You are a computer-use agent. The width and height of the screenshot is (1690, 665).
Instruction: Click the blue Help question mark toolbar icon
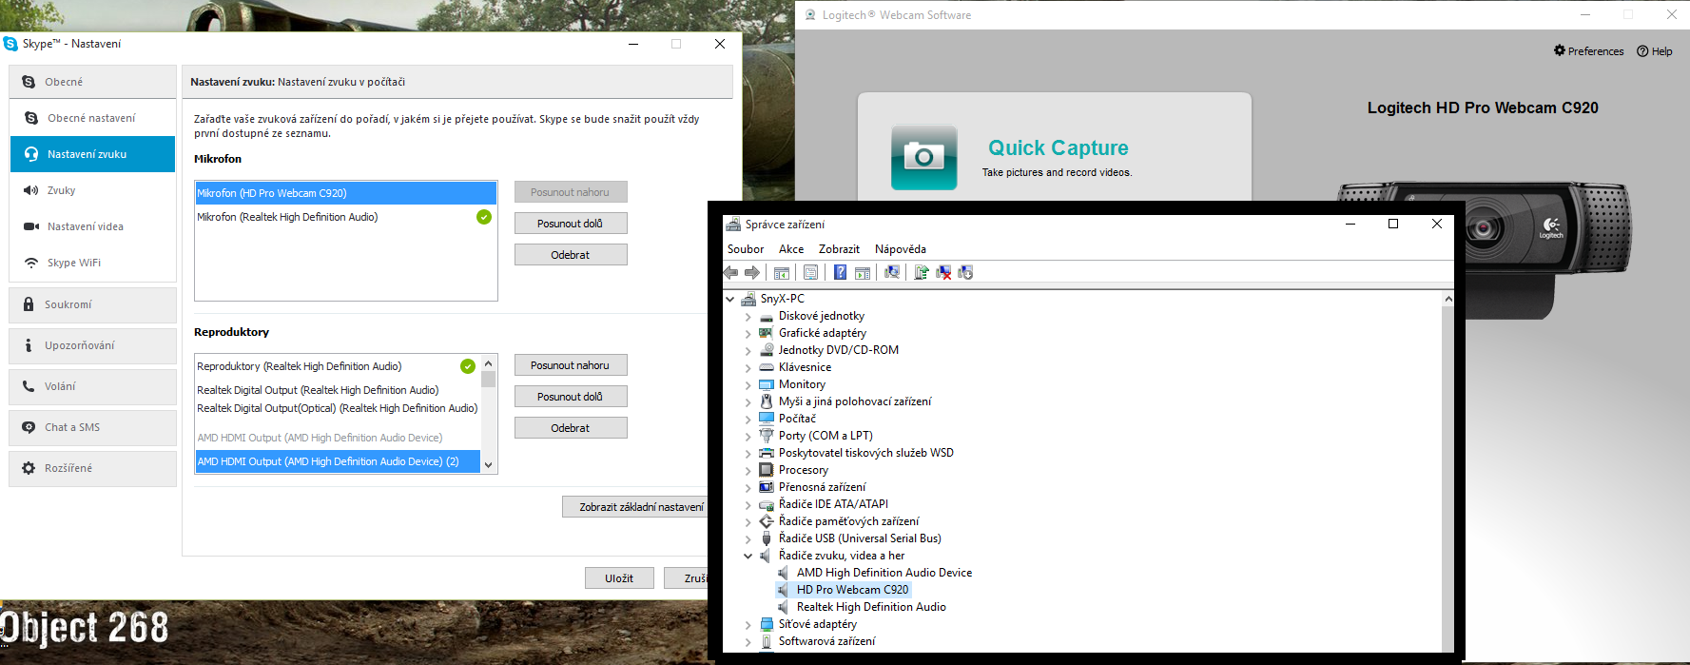point(840,273)
